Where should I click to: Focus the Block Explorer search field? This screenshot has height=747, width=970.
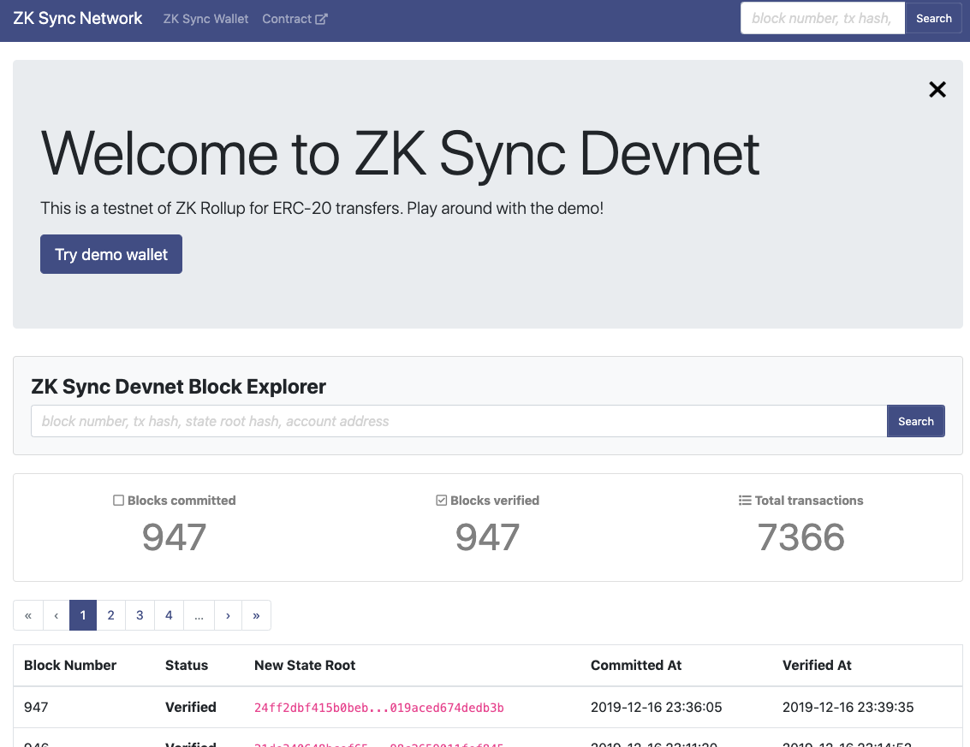point(458,421)
